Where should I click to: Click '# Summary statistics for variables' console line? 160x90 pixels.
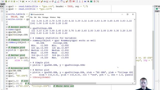54,38
